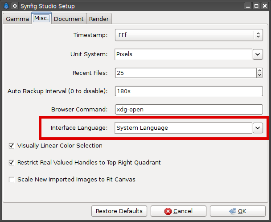Open the Document tab

tap(69, 19)
